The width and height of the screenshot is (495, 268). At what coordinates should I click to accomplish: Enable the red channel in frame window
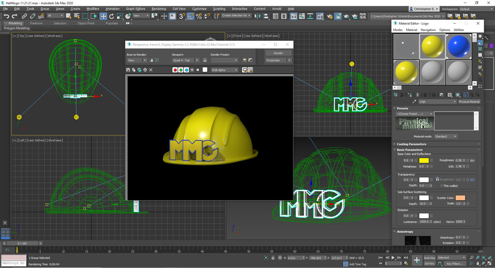click(x=175, y=70)
